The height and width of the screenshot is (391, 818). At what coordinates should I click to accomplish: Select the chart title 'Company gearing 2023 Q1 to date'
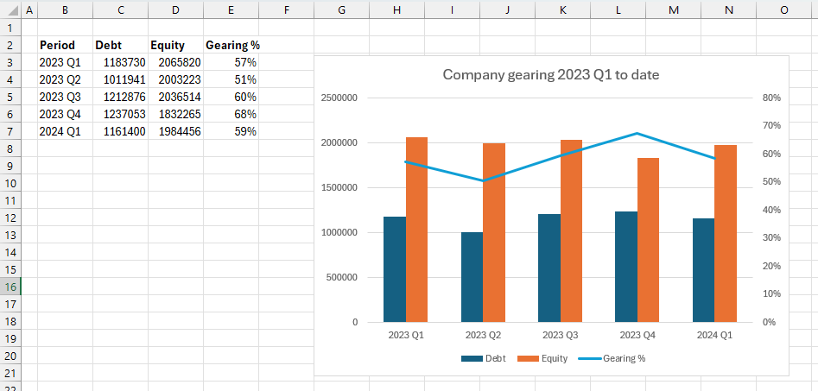(550, 75)
